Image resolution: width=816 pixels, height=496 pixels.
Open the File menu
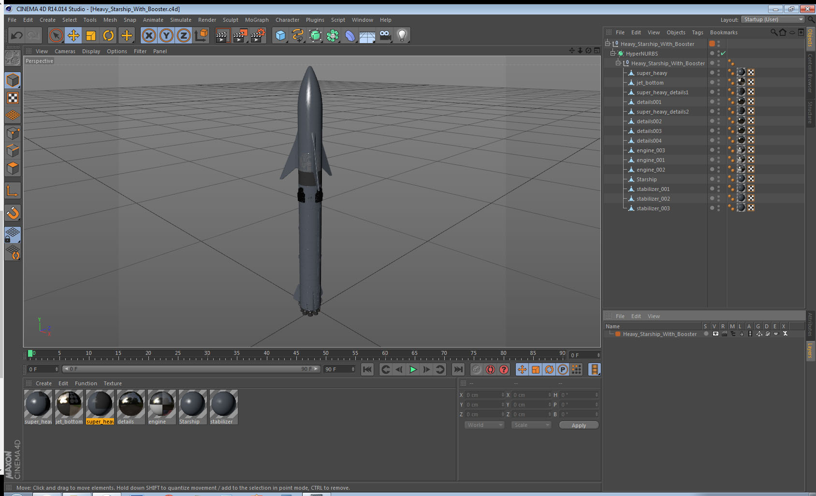tap(12, 20)
